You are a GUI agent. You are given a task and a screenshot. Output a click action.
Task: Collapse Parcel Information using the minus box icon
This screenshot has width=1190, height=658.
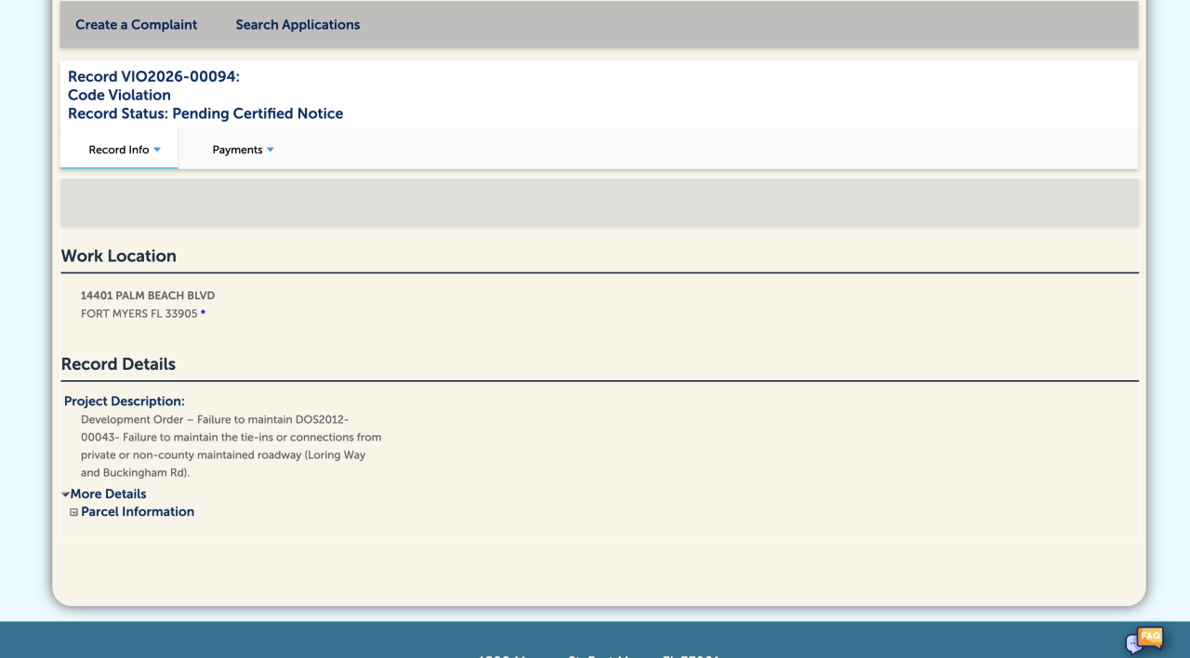[x=74, y=512]
